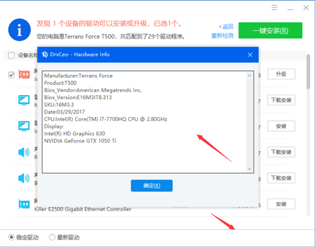Click the first speaker sound device icon
The height and width of the screenshot is (247, 315).
[x=24, y=152]
